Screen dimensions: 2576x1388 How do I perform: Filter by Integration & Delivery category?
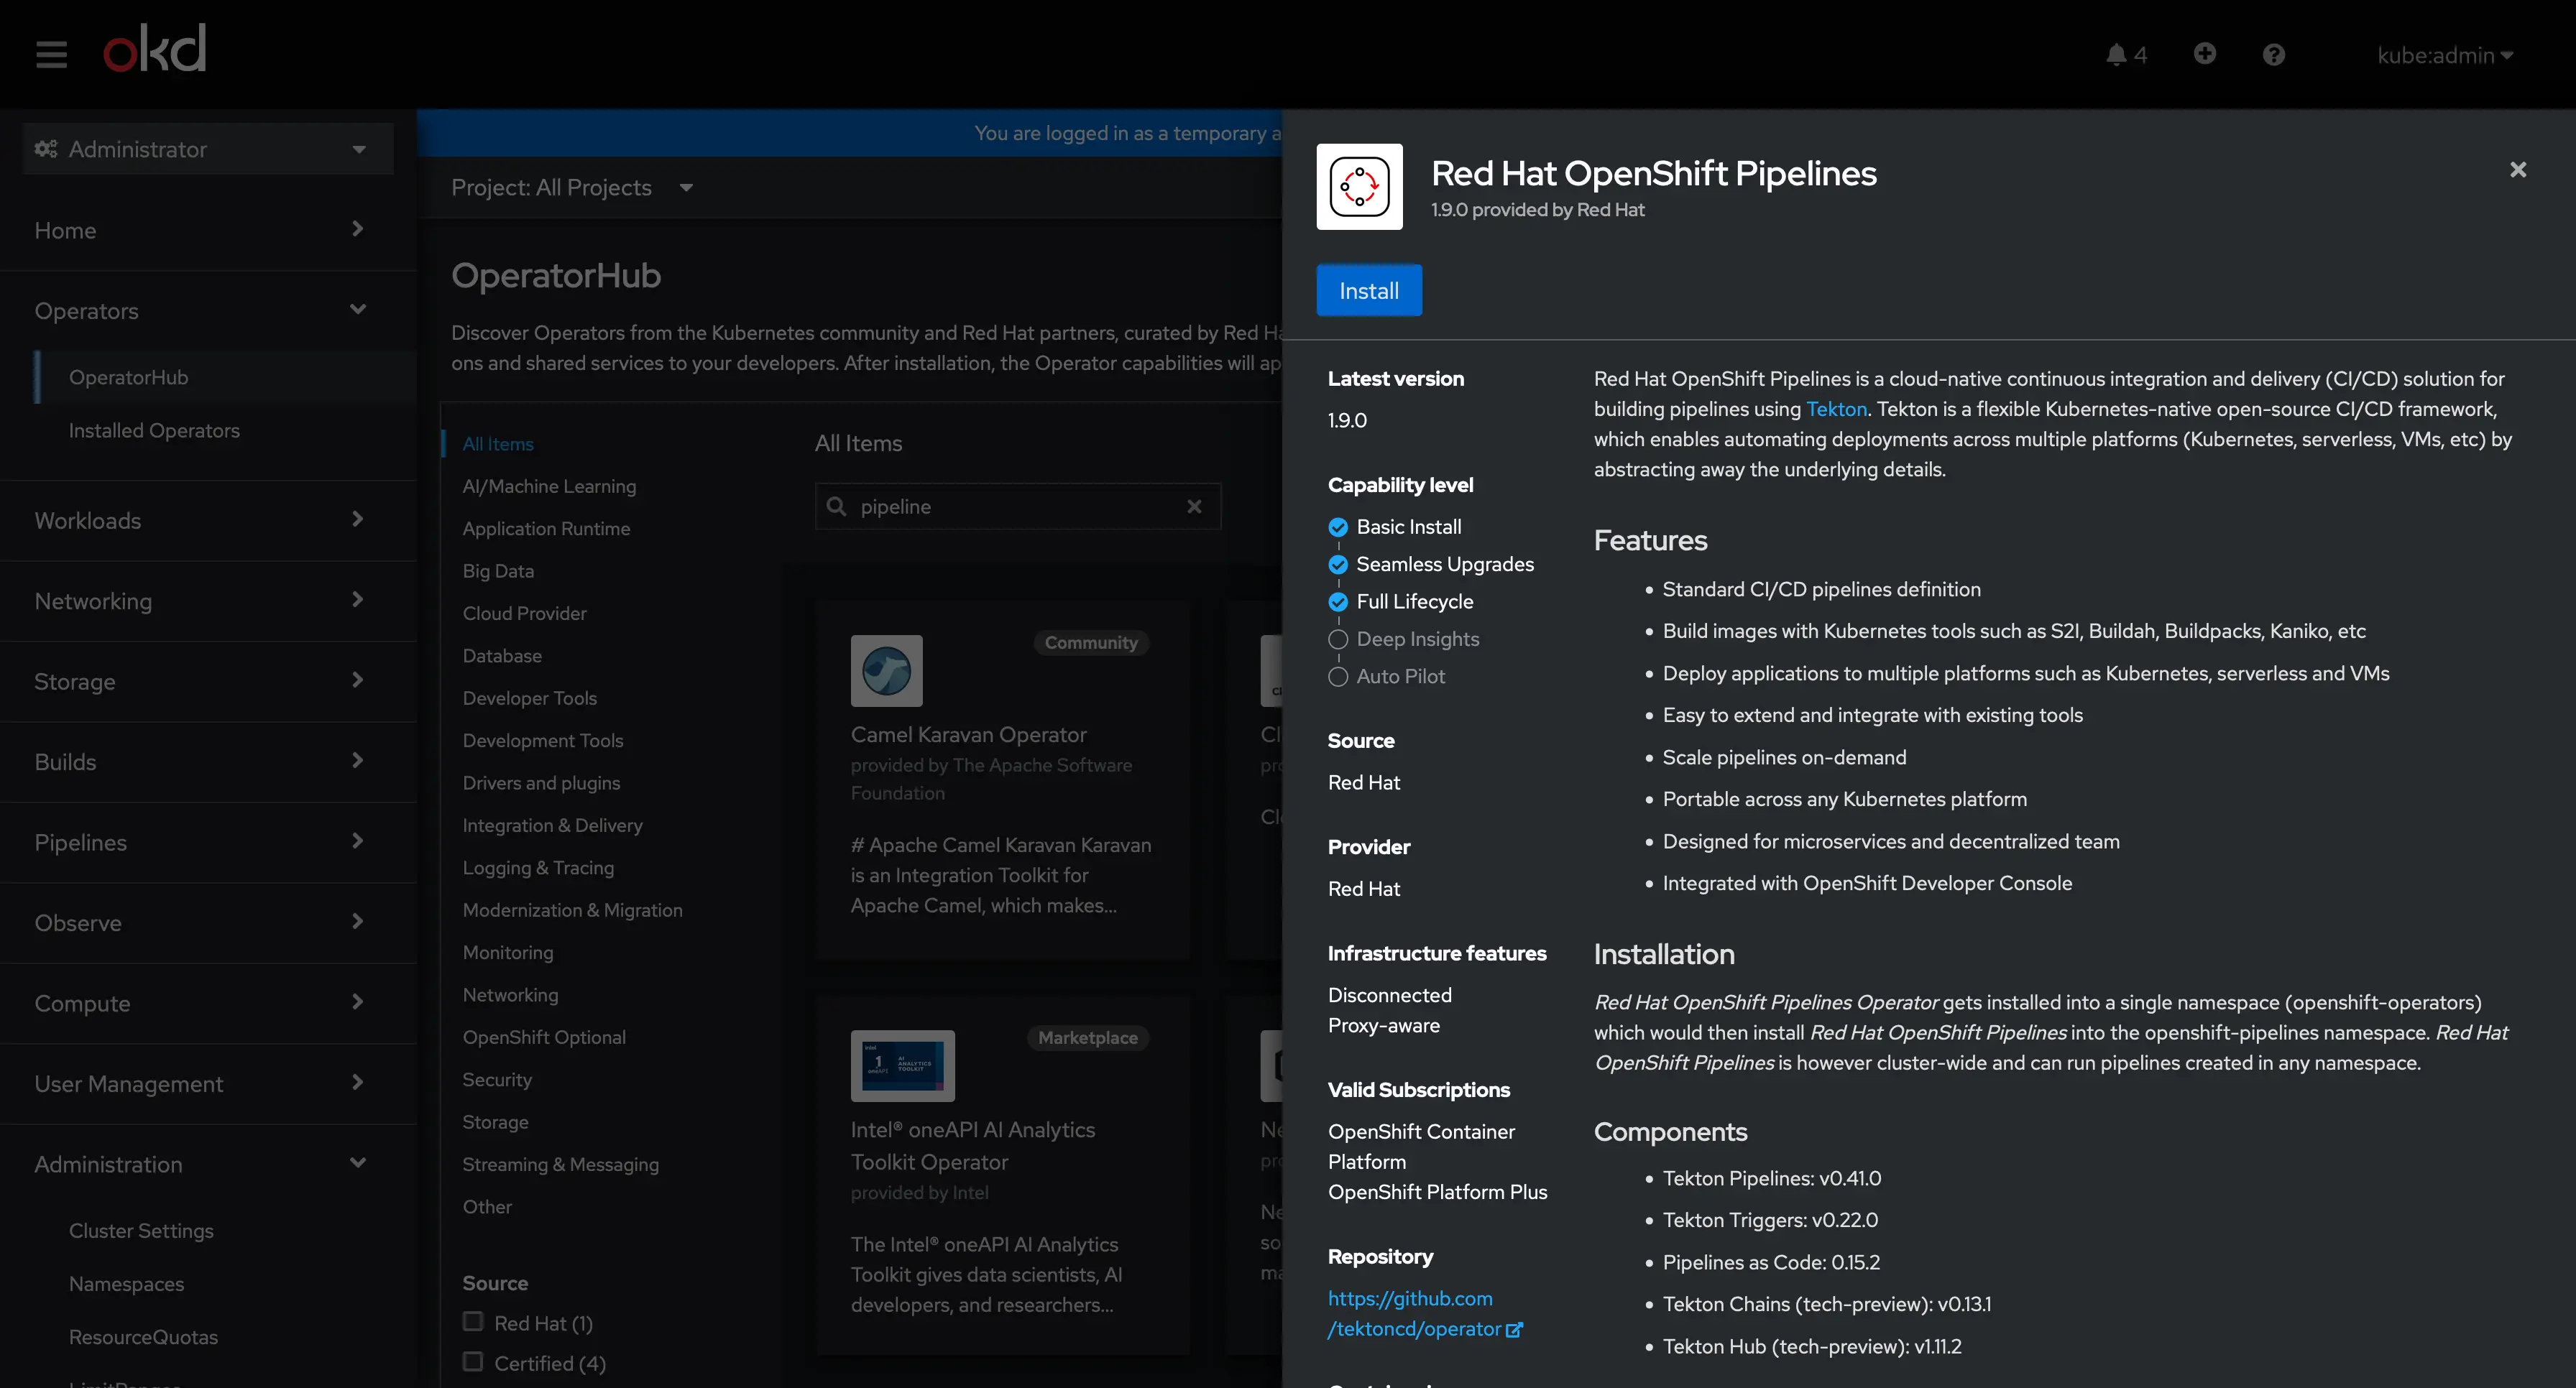coord(552,825)
